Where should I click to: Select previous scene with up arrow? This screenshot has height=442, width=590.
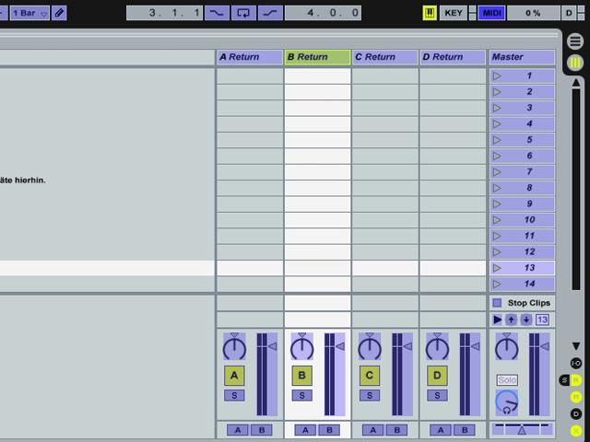point(511,320)
